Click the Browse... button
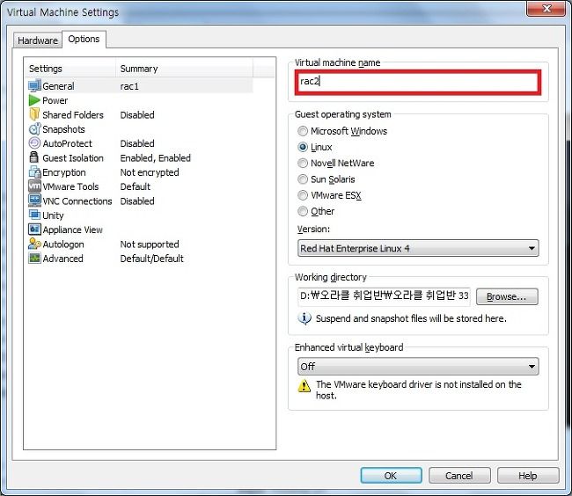 (x=507, y=296)
